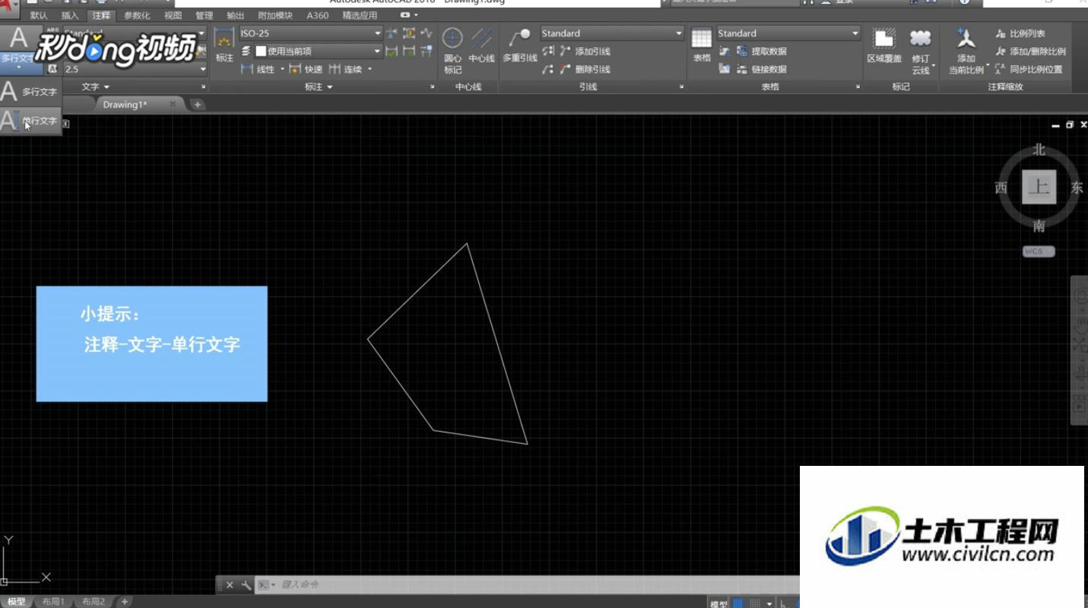Click the 快速 quick dimension tool

306,69
